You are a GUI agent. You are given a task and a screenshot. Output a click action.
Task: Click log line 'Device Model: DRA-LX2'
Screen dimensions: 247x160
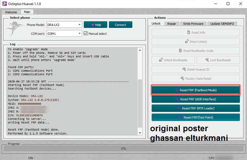click(26, 96)
